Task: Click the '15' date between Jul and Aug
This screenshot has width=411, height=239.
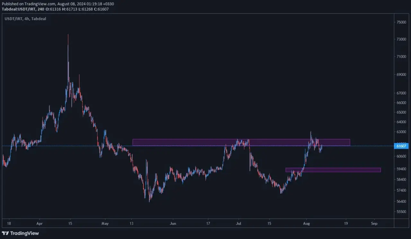Action: (x=269, y=223)
